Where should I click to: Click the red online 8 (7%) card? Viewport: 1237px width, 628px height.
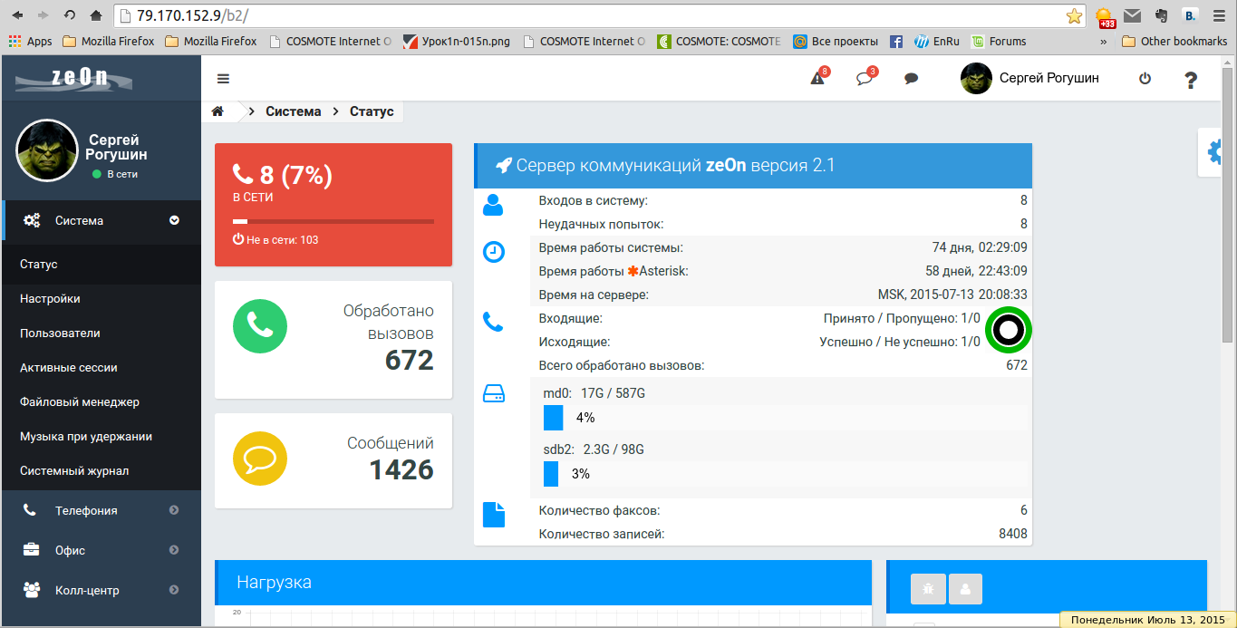pos(333,205)
